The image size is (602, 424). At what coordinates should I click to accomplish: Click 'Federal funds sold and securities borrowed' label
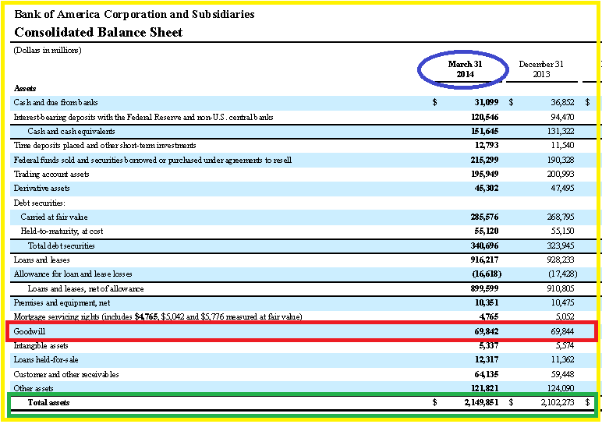pyautogui.click(x=152, y=160)
